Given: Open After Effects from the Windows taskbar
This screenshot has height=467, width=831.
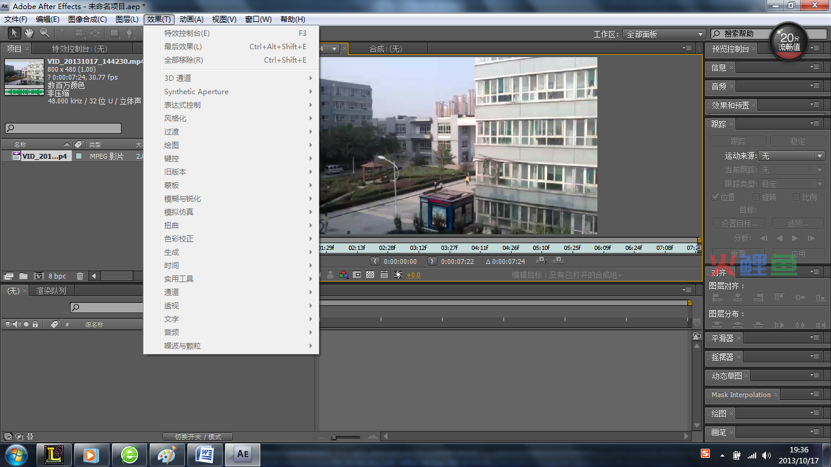Looking at the screenshot, I should 243,454.
